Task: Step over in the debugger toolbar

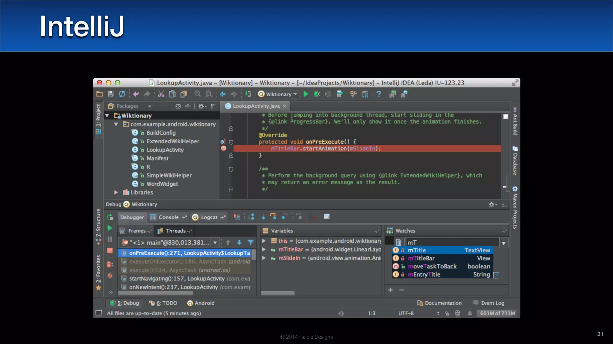Action: (x=251, y=217)
